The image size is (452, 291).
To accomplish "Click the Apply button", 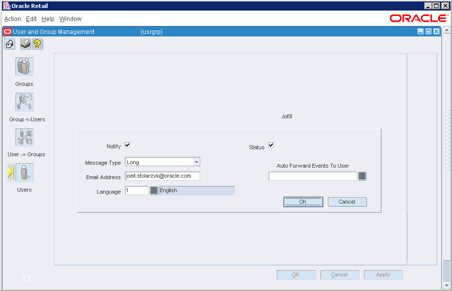I will [383, 275].
